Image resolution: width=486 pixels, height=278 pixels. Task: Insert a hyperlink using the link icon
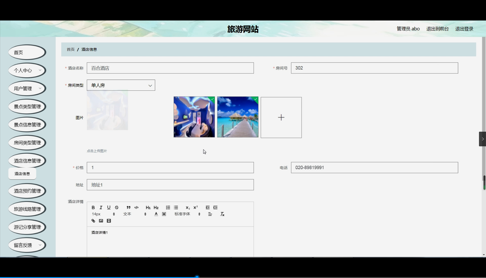click(x=93, y=221)
